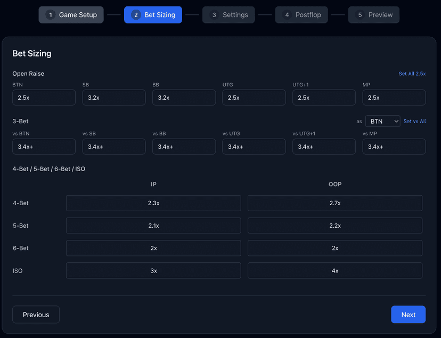Open the 3-Bet position dropdown showing BTN
Screen dimensions: 441x338
click(382, 121)
